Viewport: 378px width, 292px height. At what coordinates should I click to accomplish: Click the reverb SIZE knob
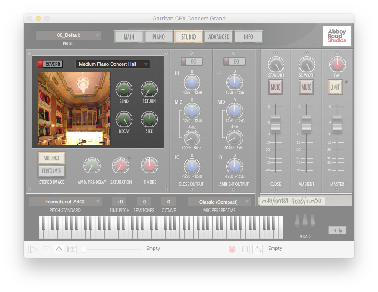pyautogui.click(x=149, y=119)
